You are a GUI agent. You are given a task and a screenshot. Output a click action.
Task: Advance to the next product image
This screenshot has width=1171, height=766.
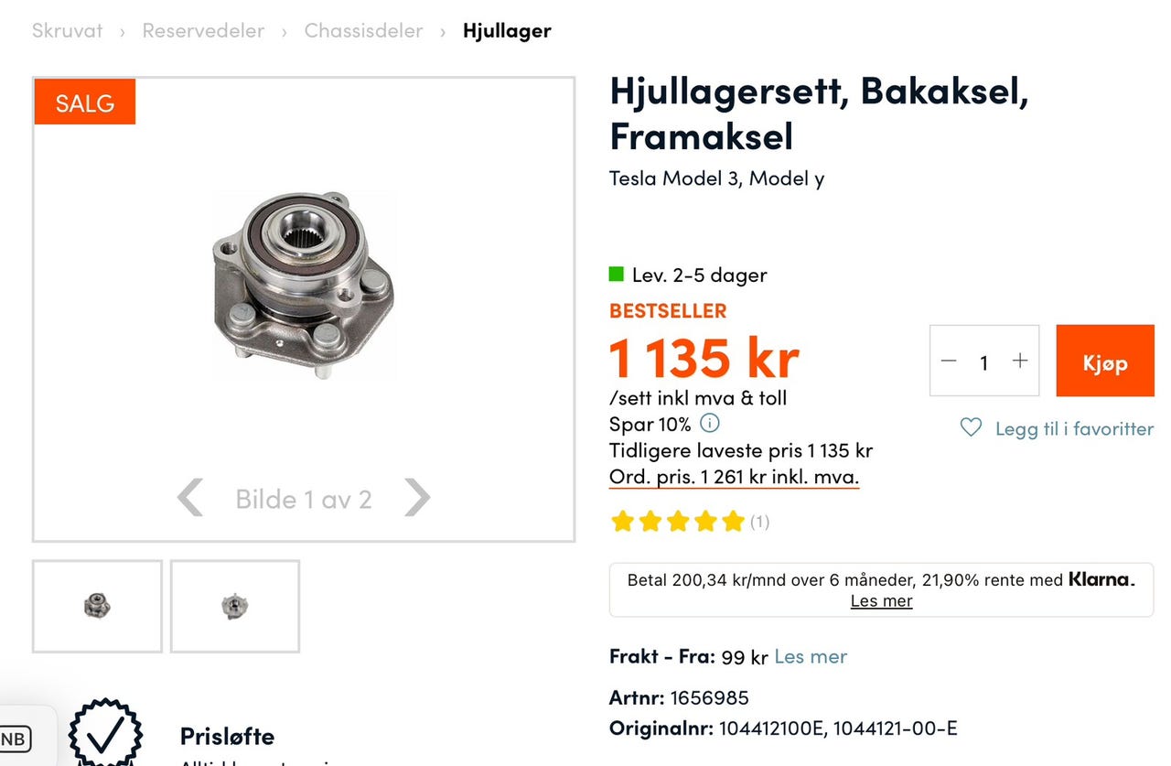click(x=417, y=498)
